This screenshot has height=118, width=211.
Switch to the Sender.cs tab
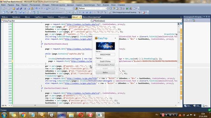pos(16,17)
